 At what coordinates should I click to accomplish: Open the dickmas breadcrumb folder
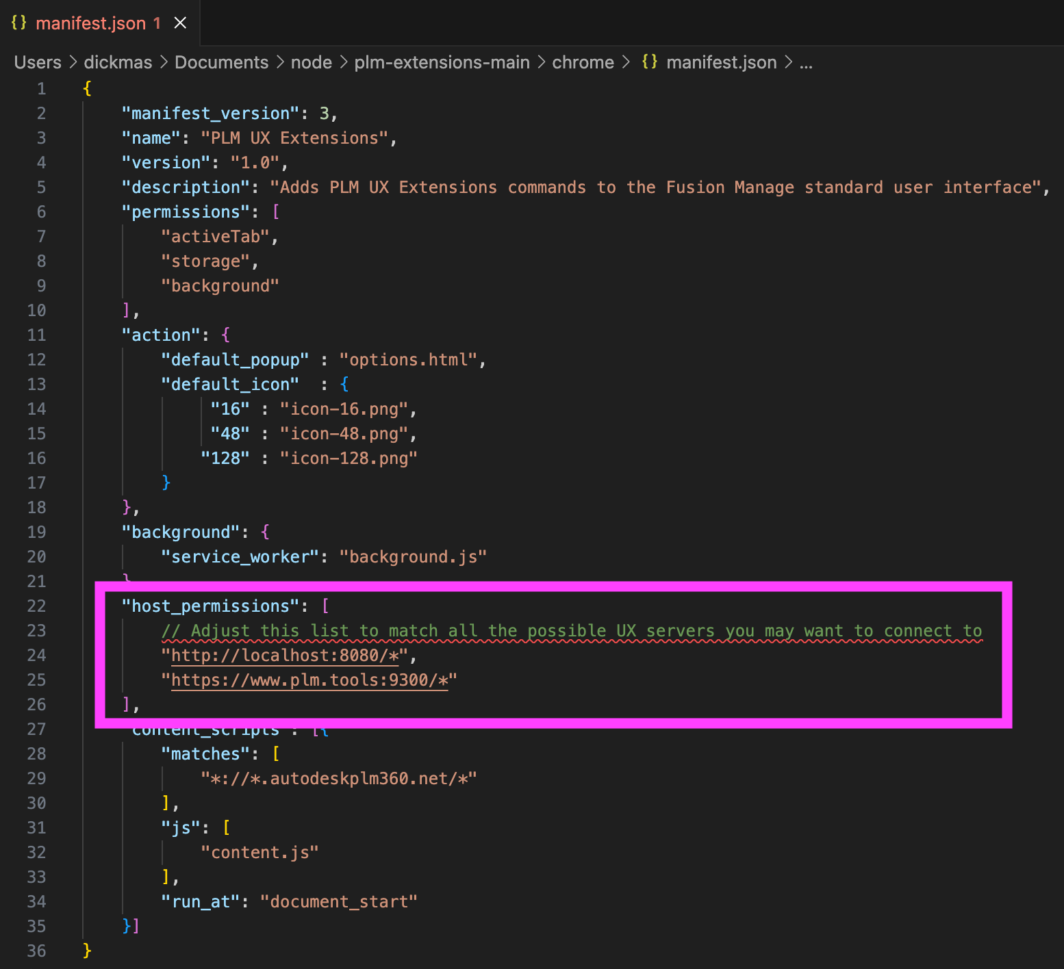[118, 62]
